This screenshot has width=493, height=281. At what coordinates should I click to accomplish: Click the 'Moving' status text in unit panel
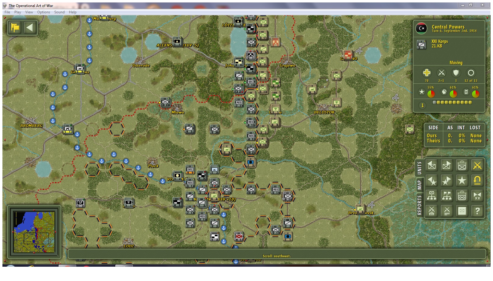coord(456,63)
